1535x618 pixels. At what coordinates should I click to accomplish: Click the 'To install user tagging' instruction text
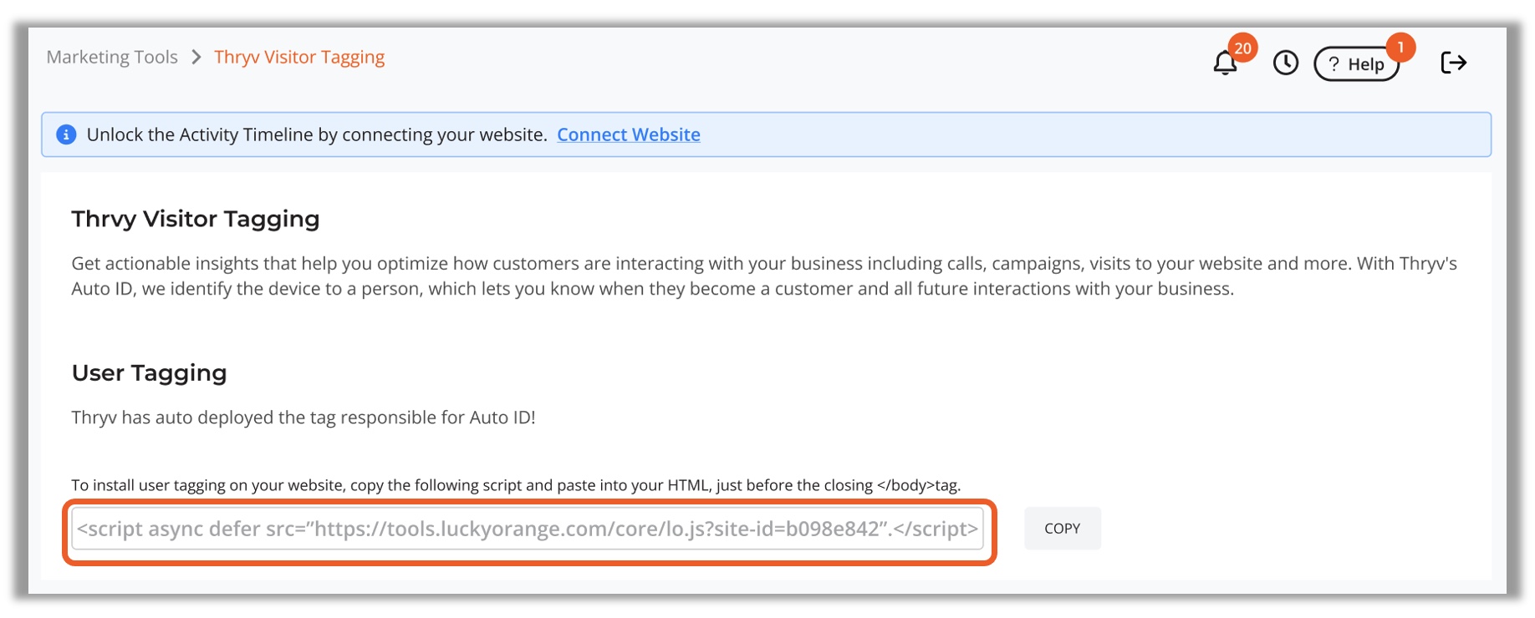pos(515,485)
